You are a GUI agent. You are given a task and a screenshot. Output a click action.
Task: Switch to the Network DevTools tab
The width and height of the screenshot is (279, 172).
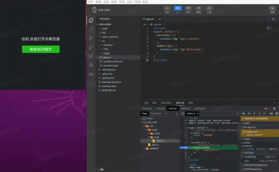pyautogui.click(x=185, y=108)
